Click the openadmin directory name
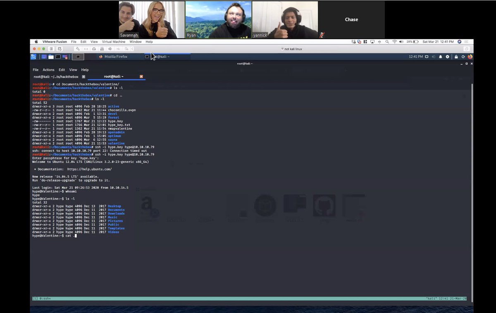 coord(116,133)
